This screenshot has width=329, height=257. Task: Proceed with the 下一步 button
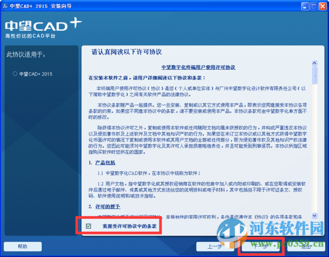point(260,247)
